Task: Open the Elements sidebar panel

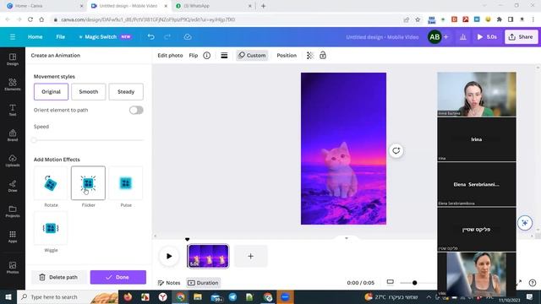Action: 13,84
